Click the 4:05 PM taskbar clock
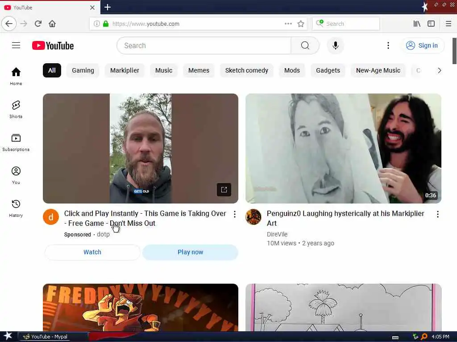This screenshot has width=457, height=342. pos(440,337)
